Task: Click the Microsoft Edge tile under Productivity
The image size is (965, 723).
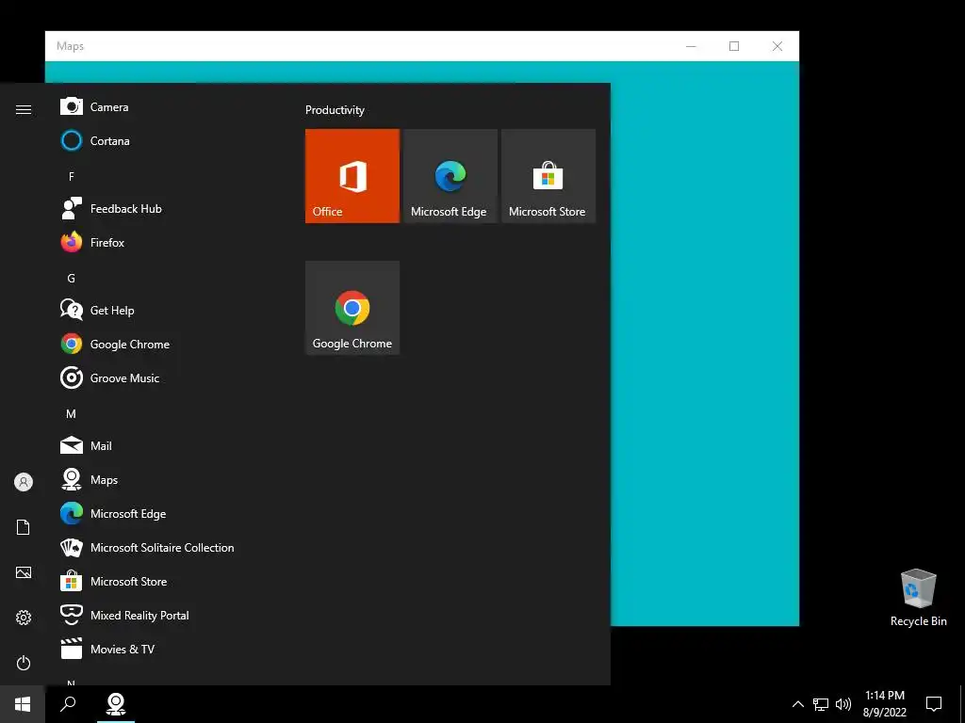Action: (x=450, y=176)
